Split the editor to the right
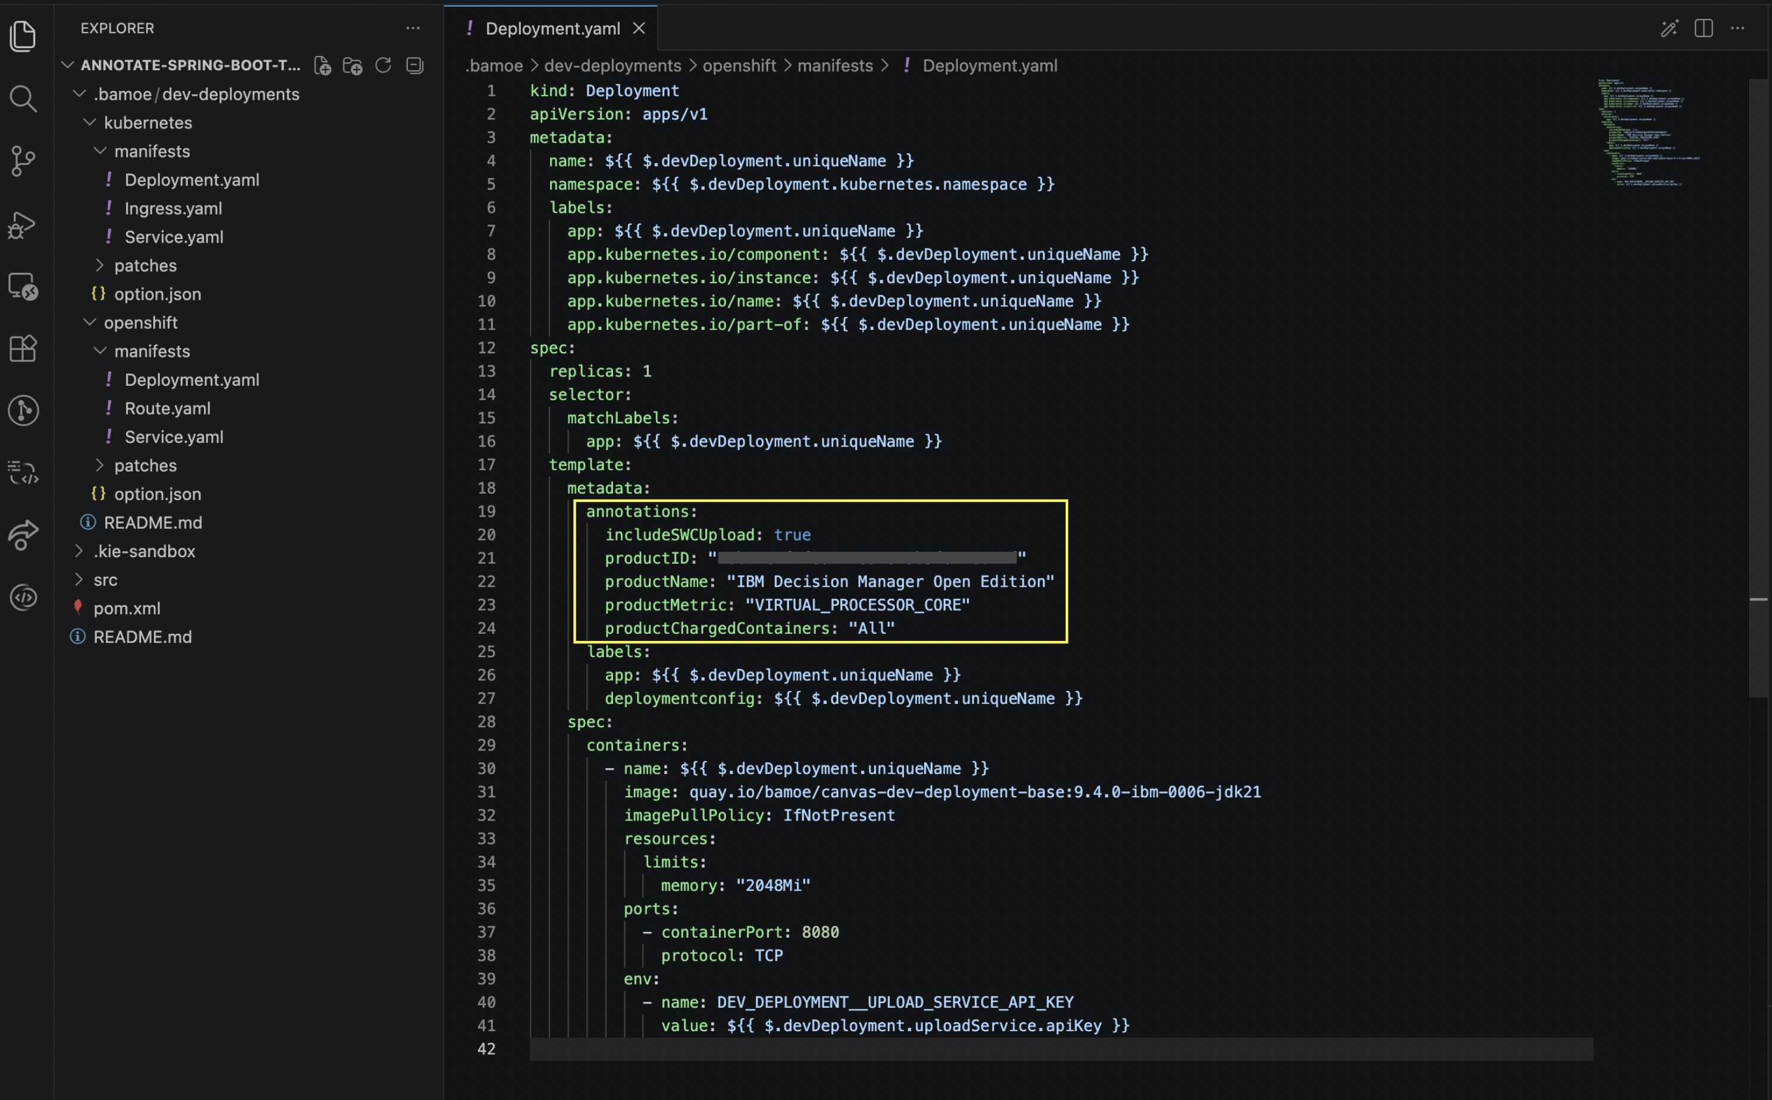 pos(1703,29)
